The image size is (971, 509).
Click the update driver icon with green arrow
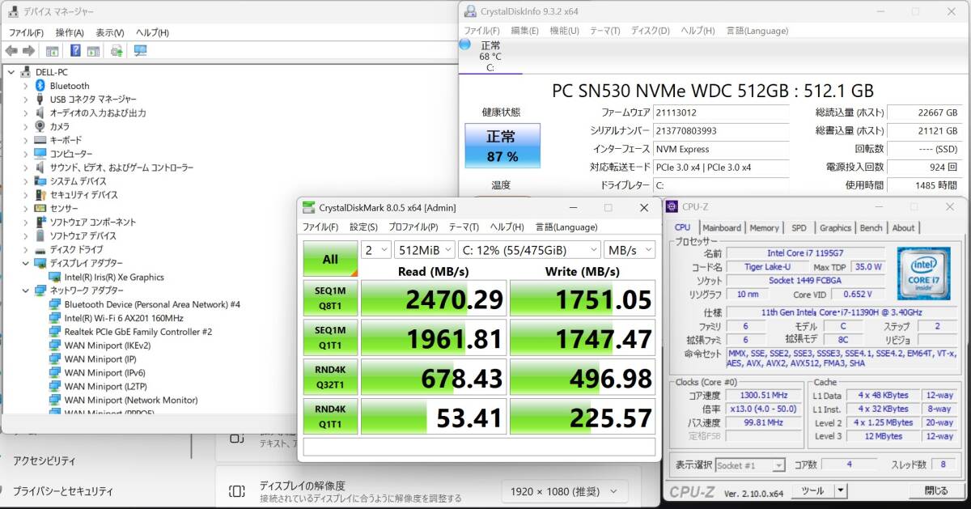117,51
